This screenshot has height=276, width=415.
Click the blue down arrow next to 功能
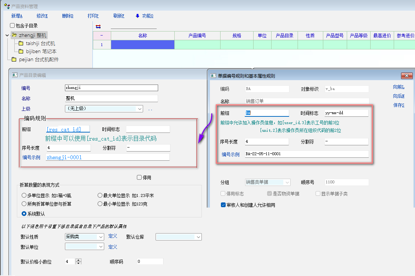[x=138, y=16]
